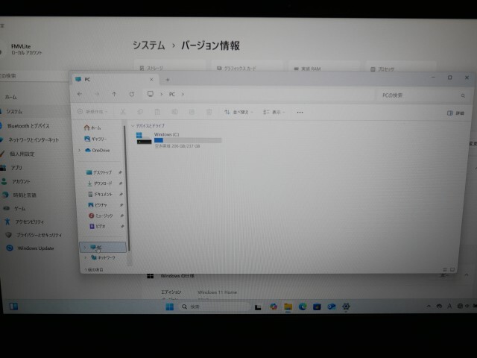The width and height of the screenshot is (477, 358).
Task: Open ホーム in Settings sidebar
Action: tap(10, 97)
